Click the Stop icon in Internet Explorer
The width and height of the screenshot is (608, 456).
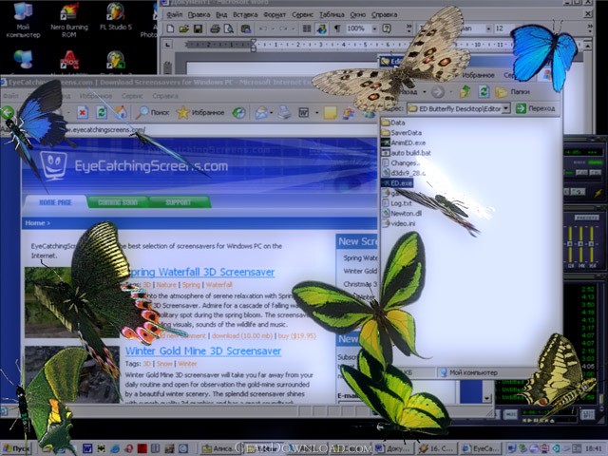(x=83, y=113)
